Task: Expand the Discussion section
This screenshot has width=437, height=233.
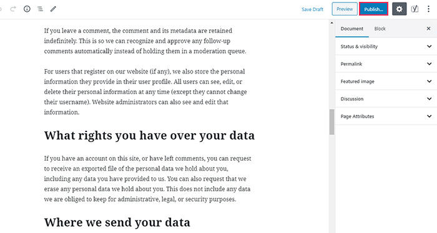Action: [x=386, y=99]
